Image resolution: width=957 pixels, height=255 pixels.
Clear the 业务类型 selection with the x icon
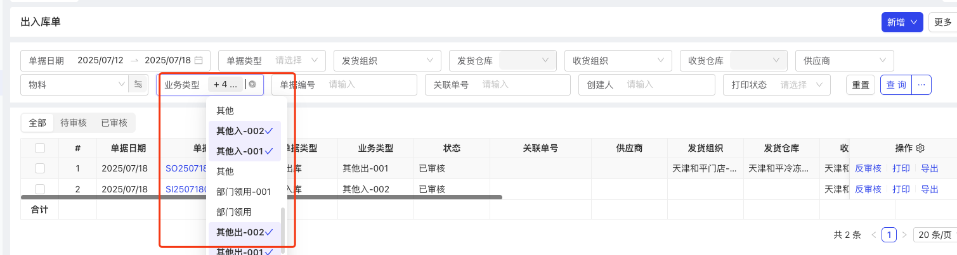[x=252, y=84]
